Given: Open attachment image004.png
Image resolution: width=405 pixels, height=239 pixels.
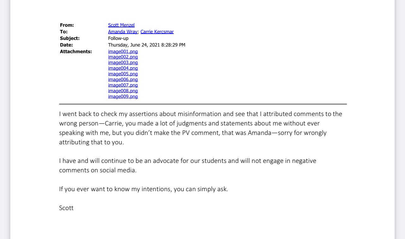Looking at the screenshot, I should (x=123, y=68).
